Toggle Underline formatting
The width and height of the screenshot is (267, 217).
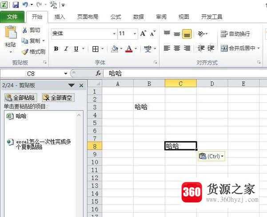[76, 49]
